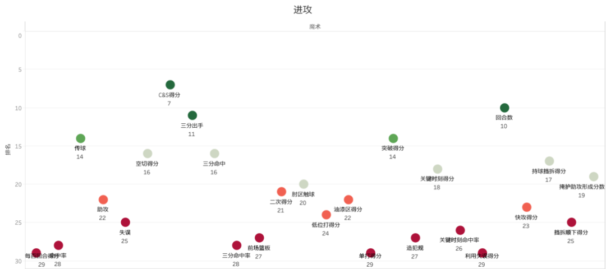The image size is (606, 269).
Task: Select the 传球 green dot
Action: point(80,138)
